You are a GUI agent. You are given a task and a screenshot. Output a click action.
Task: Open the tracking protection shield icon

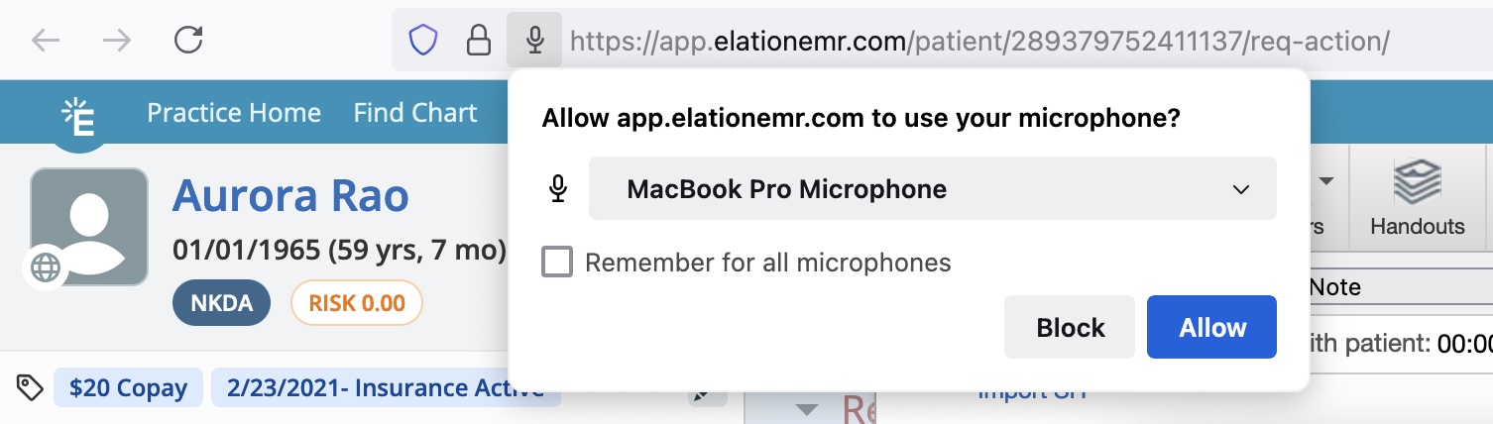pos(423,41)
